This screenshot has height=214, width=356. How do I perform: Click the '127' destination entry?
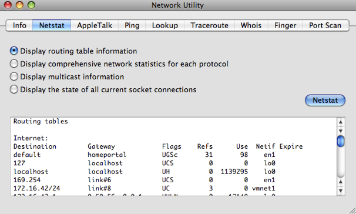[19, 163]
